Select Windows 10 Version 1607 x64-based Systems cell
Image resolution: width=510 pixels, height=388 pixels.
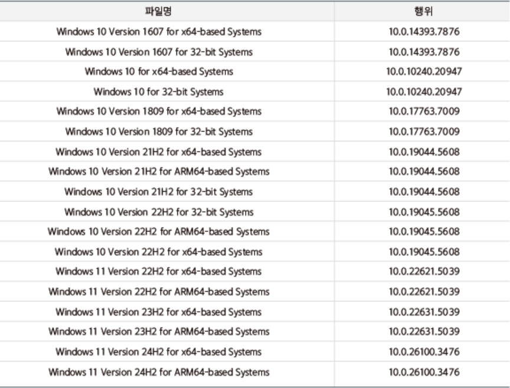click(x=159, y=31)
